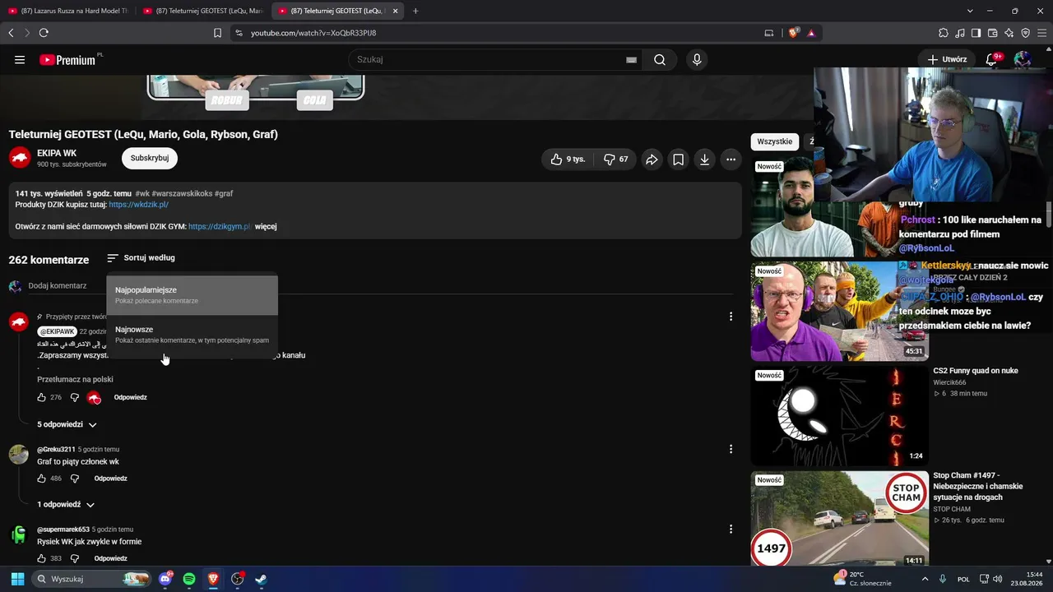This screenshot has width=1053, height=592.
Task: Share the video using the arrow icon
Action: pos(652,160)
